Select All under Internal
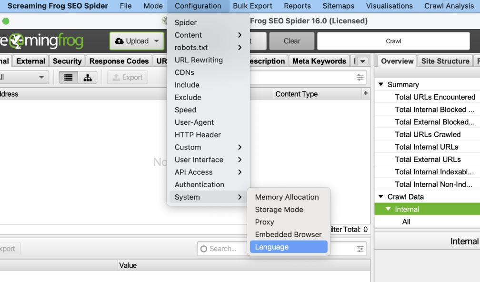 coord(427,222)
